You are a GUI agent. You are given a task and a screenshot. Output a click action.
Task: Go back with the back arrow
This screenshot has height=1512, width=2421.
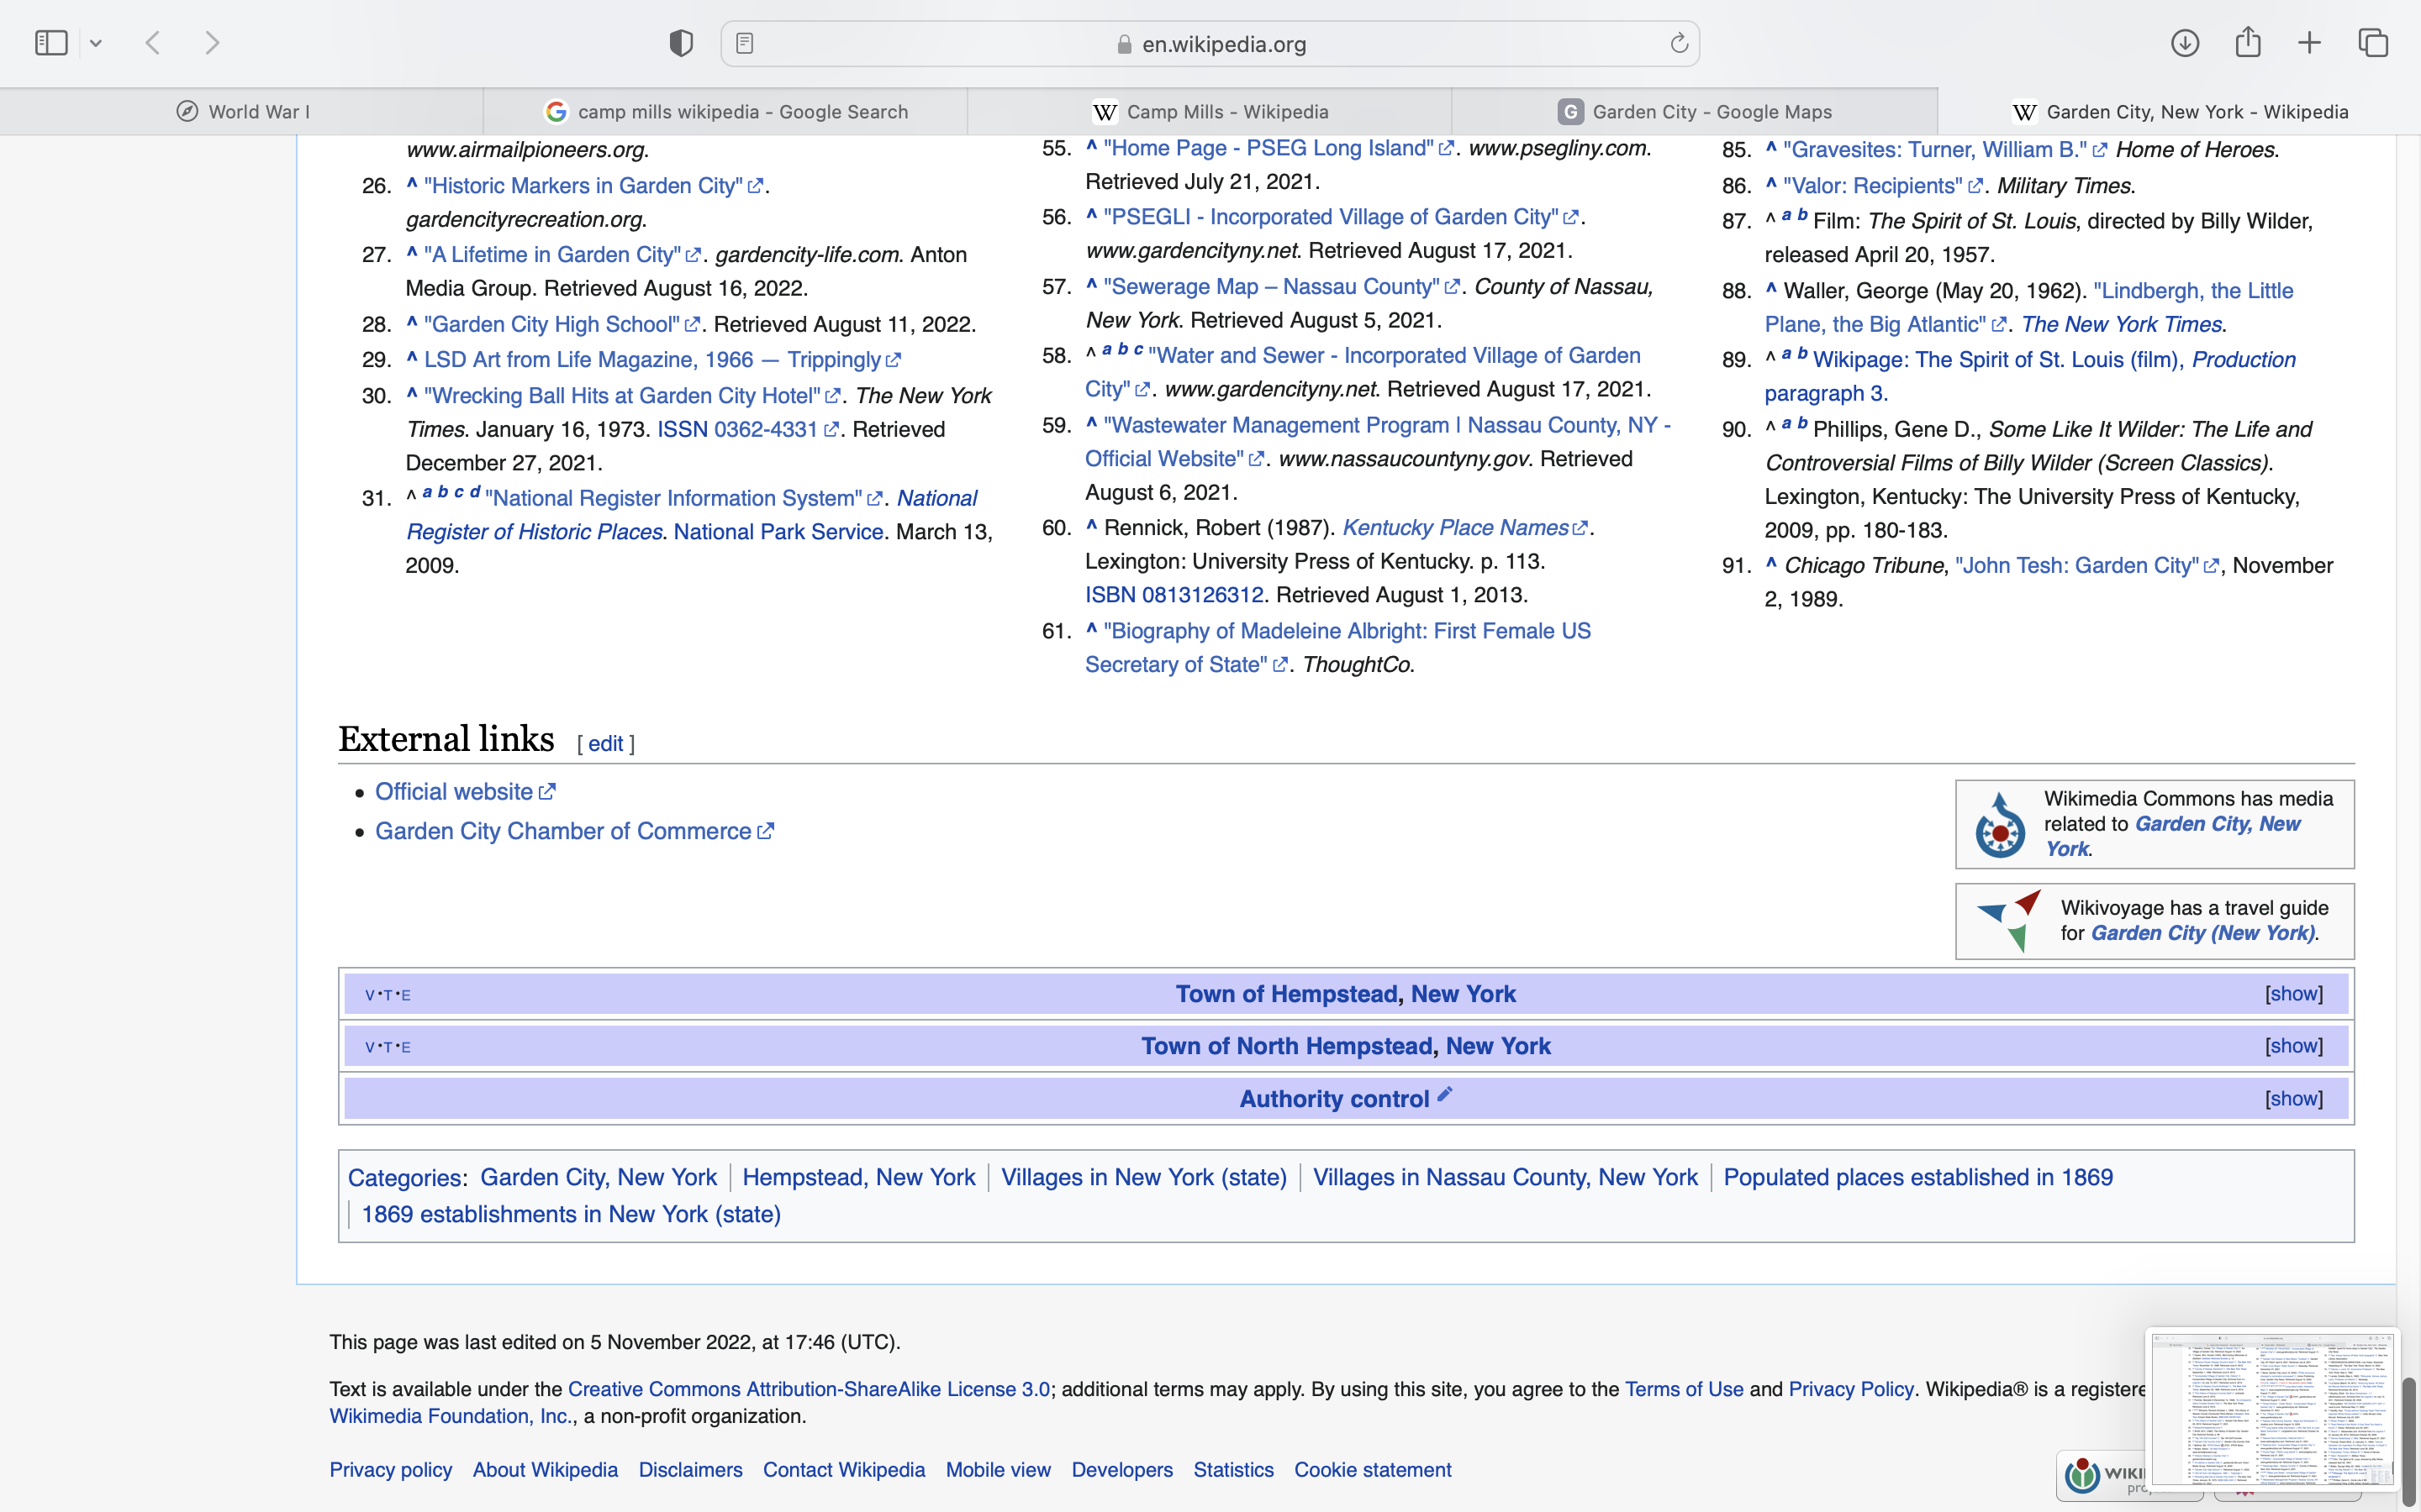point(153,43)
